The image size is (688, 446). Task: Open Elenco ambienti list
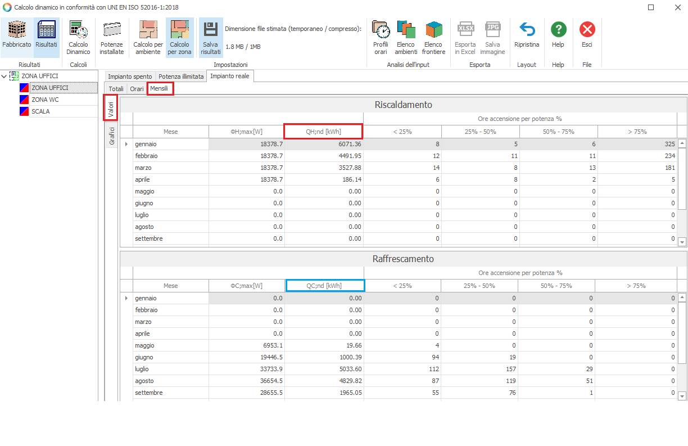[x=406, y=37]
